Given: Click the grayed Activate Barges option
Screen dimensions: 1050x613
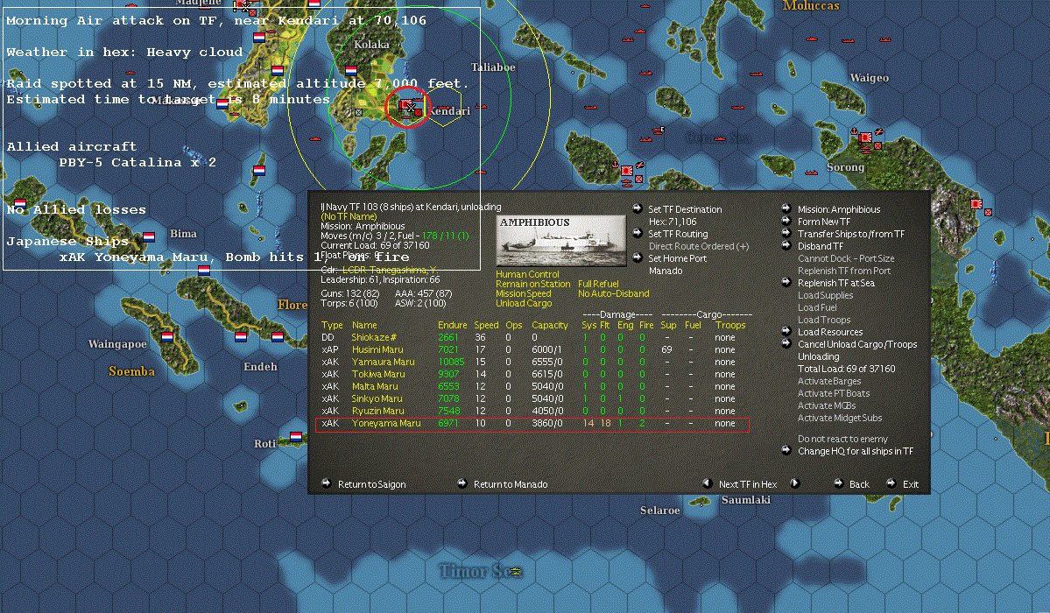Looking at the screenshot, I should pyautogui.click(x=829, y=381).
